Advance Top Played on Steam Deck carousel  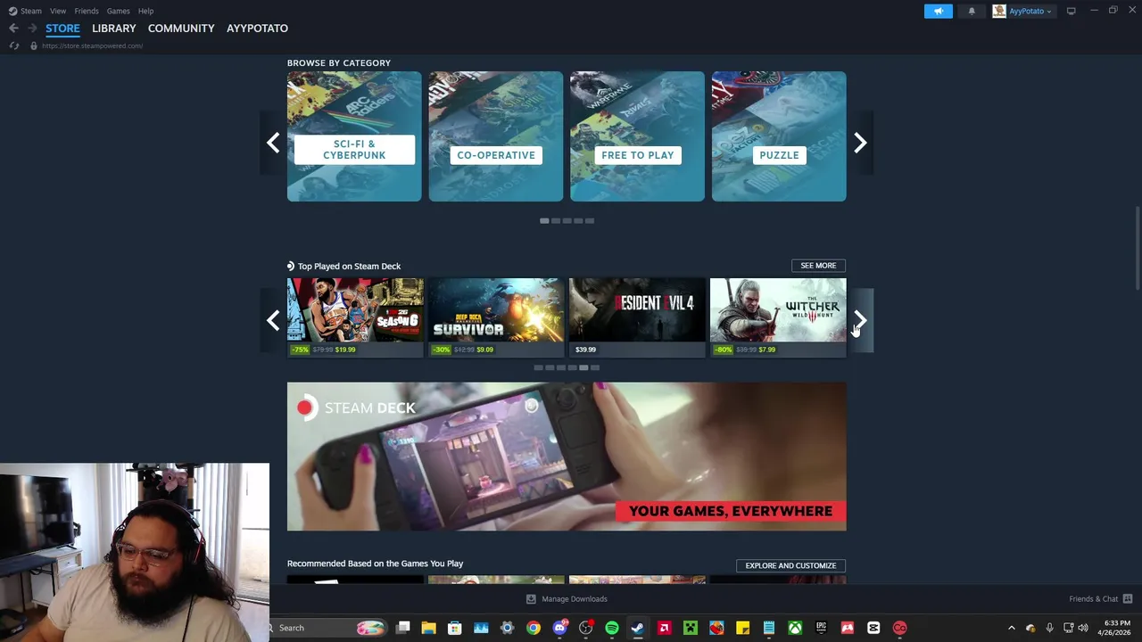click(x=860, y=320)
